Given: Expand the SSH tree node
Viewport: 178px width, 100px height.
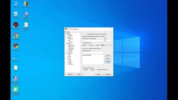Looking at the screenshot, I should 67,58.
